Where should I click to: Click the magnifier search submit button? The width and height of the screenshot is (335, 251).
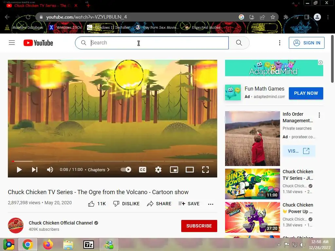coord(239,43)
